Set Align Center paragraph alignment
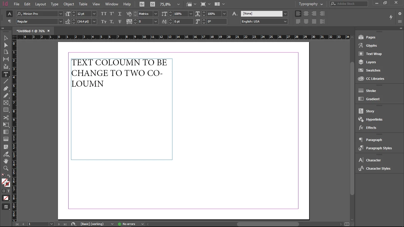The width and height of the screenshot is (404, 227). pyautogui.click(x=306, y=14)
